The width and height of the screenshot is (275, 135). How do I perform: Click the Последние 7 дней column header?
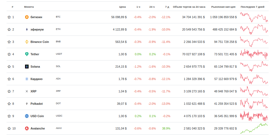tap(252, 7)
